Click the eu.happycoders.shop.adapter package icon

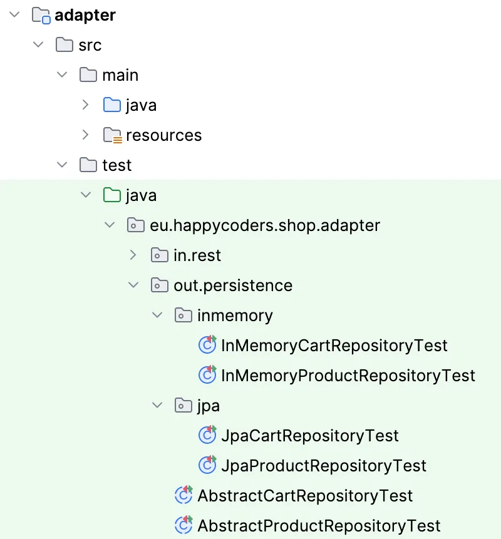pyautogui.click(x=135, y=225)
